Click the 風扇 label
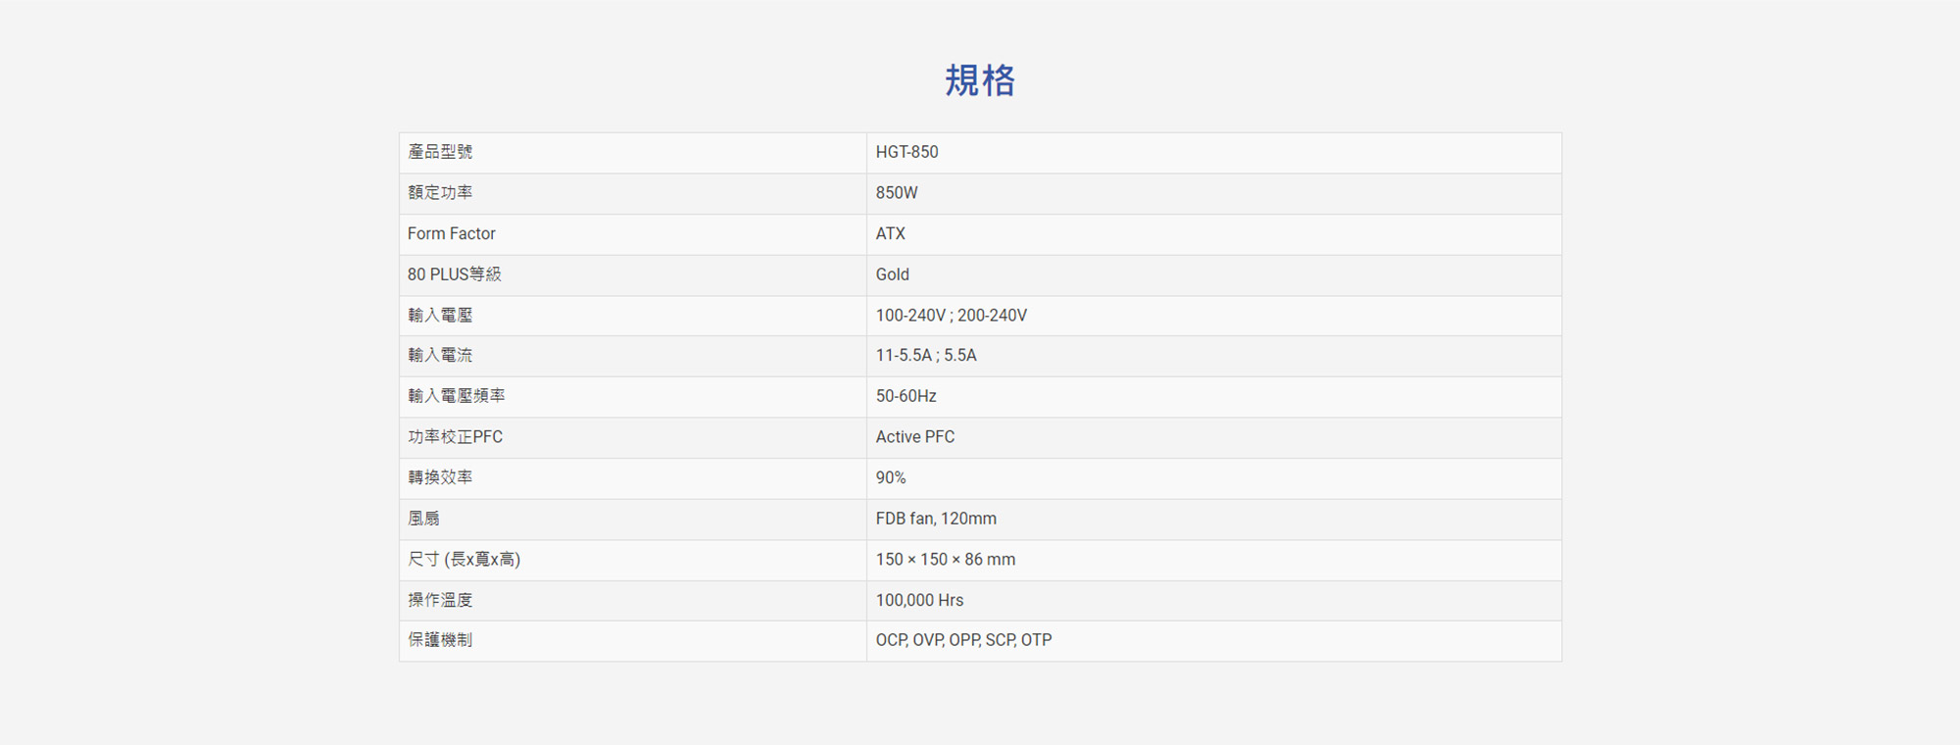The height and width of the screenshot is (745, 1960). point(423,519)
